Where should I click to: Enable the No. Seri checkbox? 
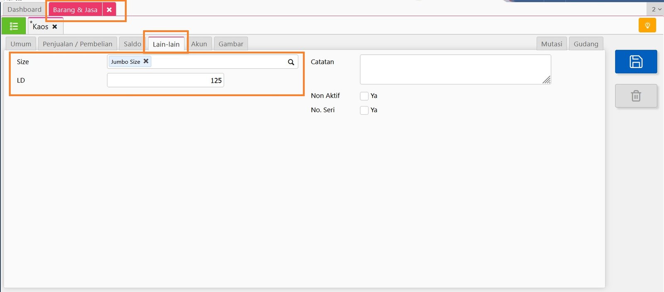pyautogui.click(x=364, y=110)
